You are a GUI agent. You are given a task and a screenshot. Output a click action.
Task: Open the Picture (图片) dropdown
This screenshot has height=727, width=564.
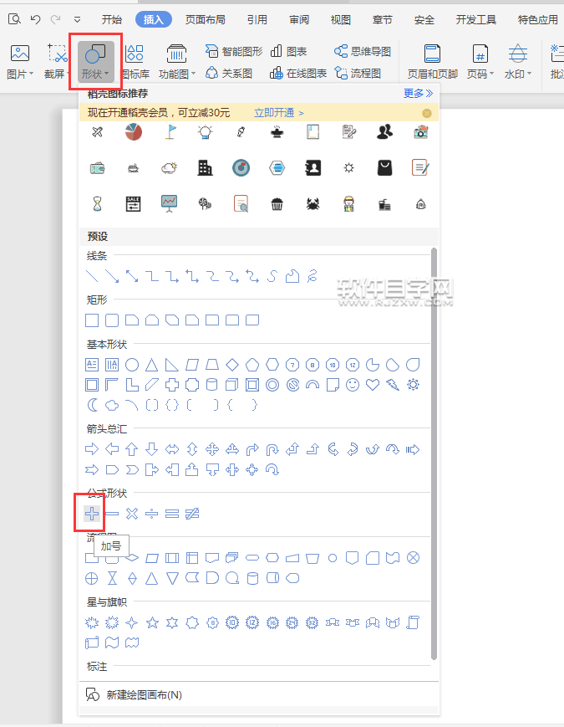point(20,62)
